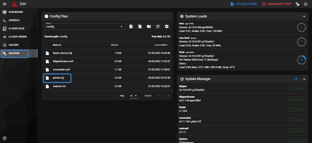Click the power menu icon
Screen dimensions: 312x143
(x=305, y=4)
